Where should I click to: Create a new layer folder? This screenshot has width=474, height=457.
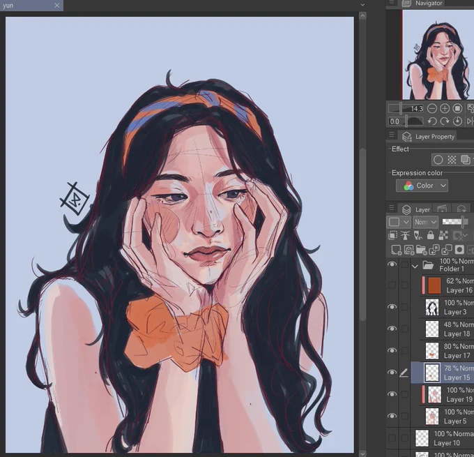tap(422, 250)
